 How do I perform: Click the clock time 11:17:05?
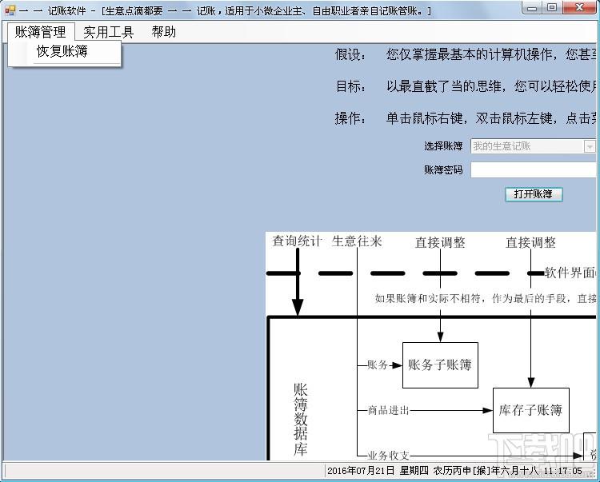coord(562,471)
